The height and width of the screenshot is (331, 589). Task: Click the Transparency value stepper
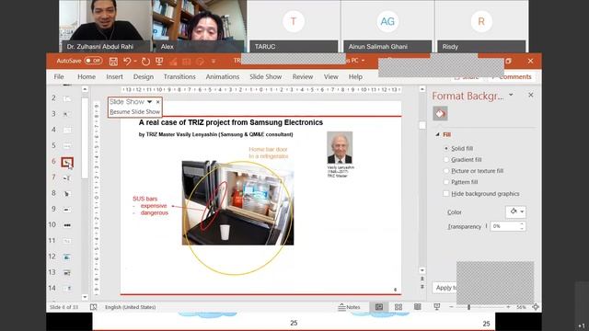(522, 226)
